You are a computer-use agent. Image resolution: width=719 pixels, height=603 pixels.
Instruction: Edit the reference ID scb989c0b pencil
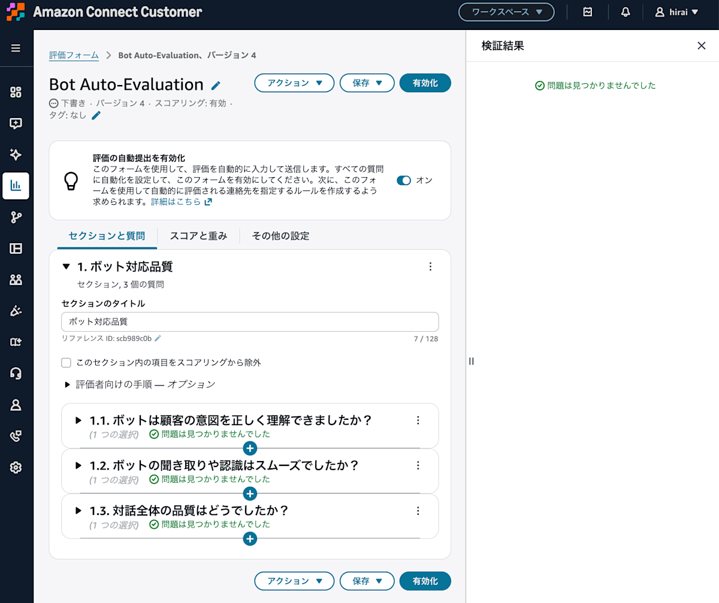click(x=158, y=338)
